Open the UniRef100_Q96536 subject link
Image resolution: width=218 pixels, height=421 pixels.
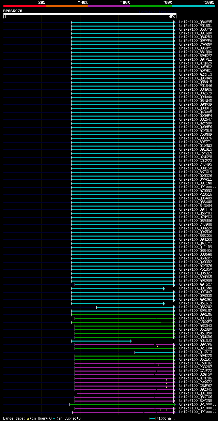196,232
